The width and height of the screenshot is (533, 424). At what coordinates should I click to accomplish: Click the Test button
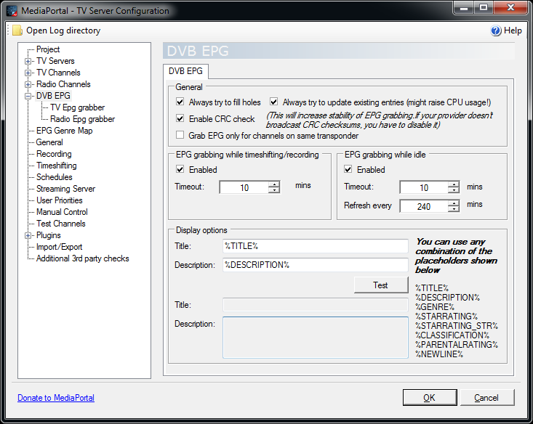tap(381, 285)
